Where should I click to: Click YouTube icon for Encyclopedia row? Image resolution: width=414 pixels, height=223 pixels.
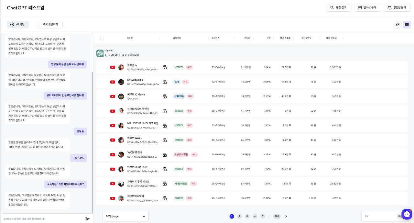pyautogui.click(x=113, y=82)
